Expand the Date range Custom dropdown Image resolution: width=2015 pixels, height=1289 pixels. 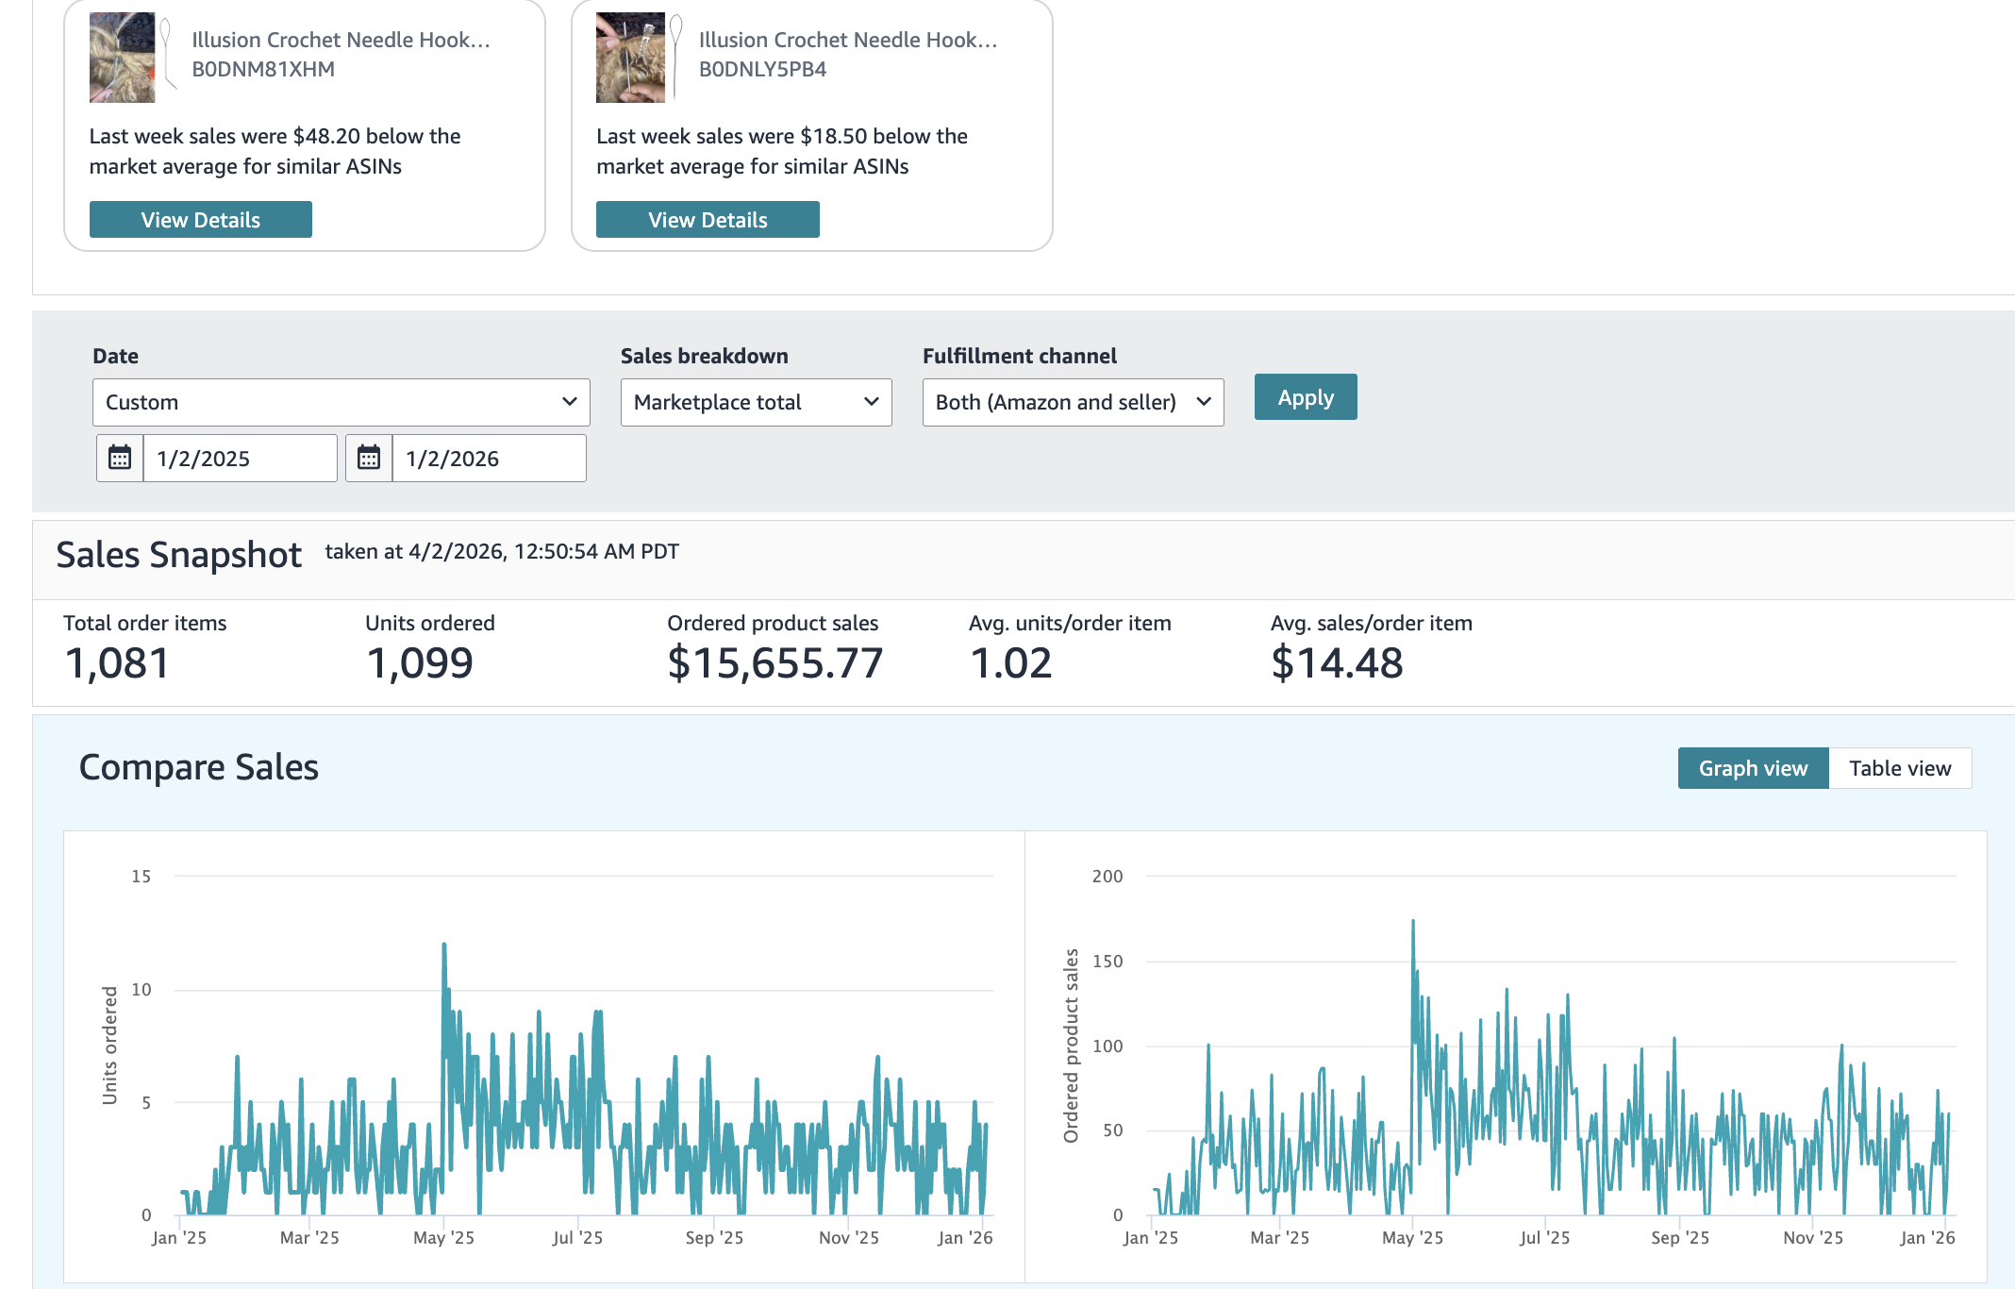pos(341,402)
